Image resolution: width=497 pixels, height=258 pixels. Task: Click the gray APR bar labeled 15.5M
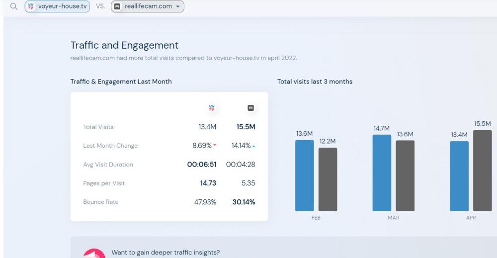click(482, 171)
